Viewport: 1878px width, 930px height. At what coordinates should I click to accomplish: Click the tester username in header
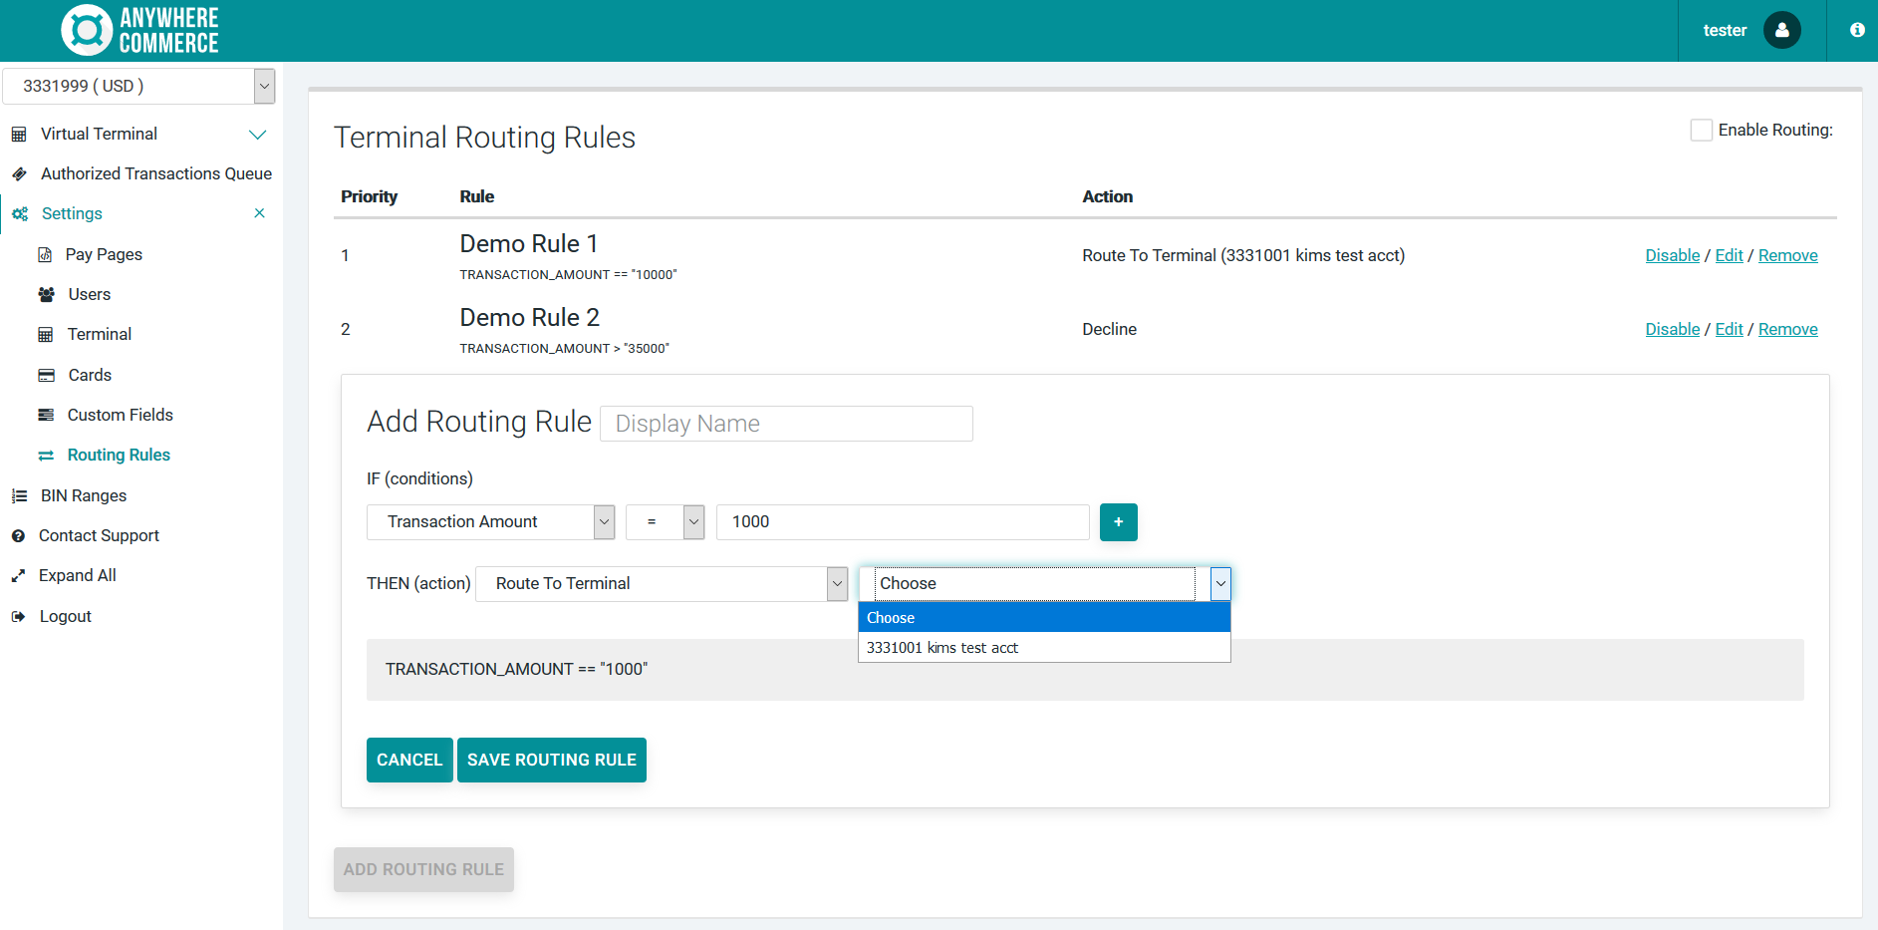click(1725, 31)
